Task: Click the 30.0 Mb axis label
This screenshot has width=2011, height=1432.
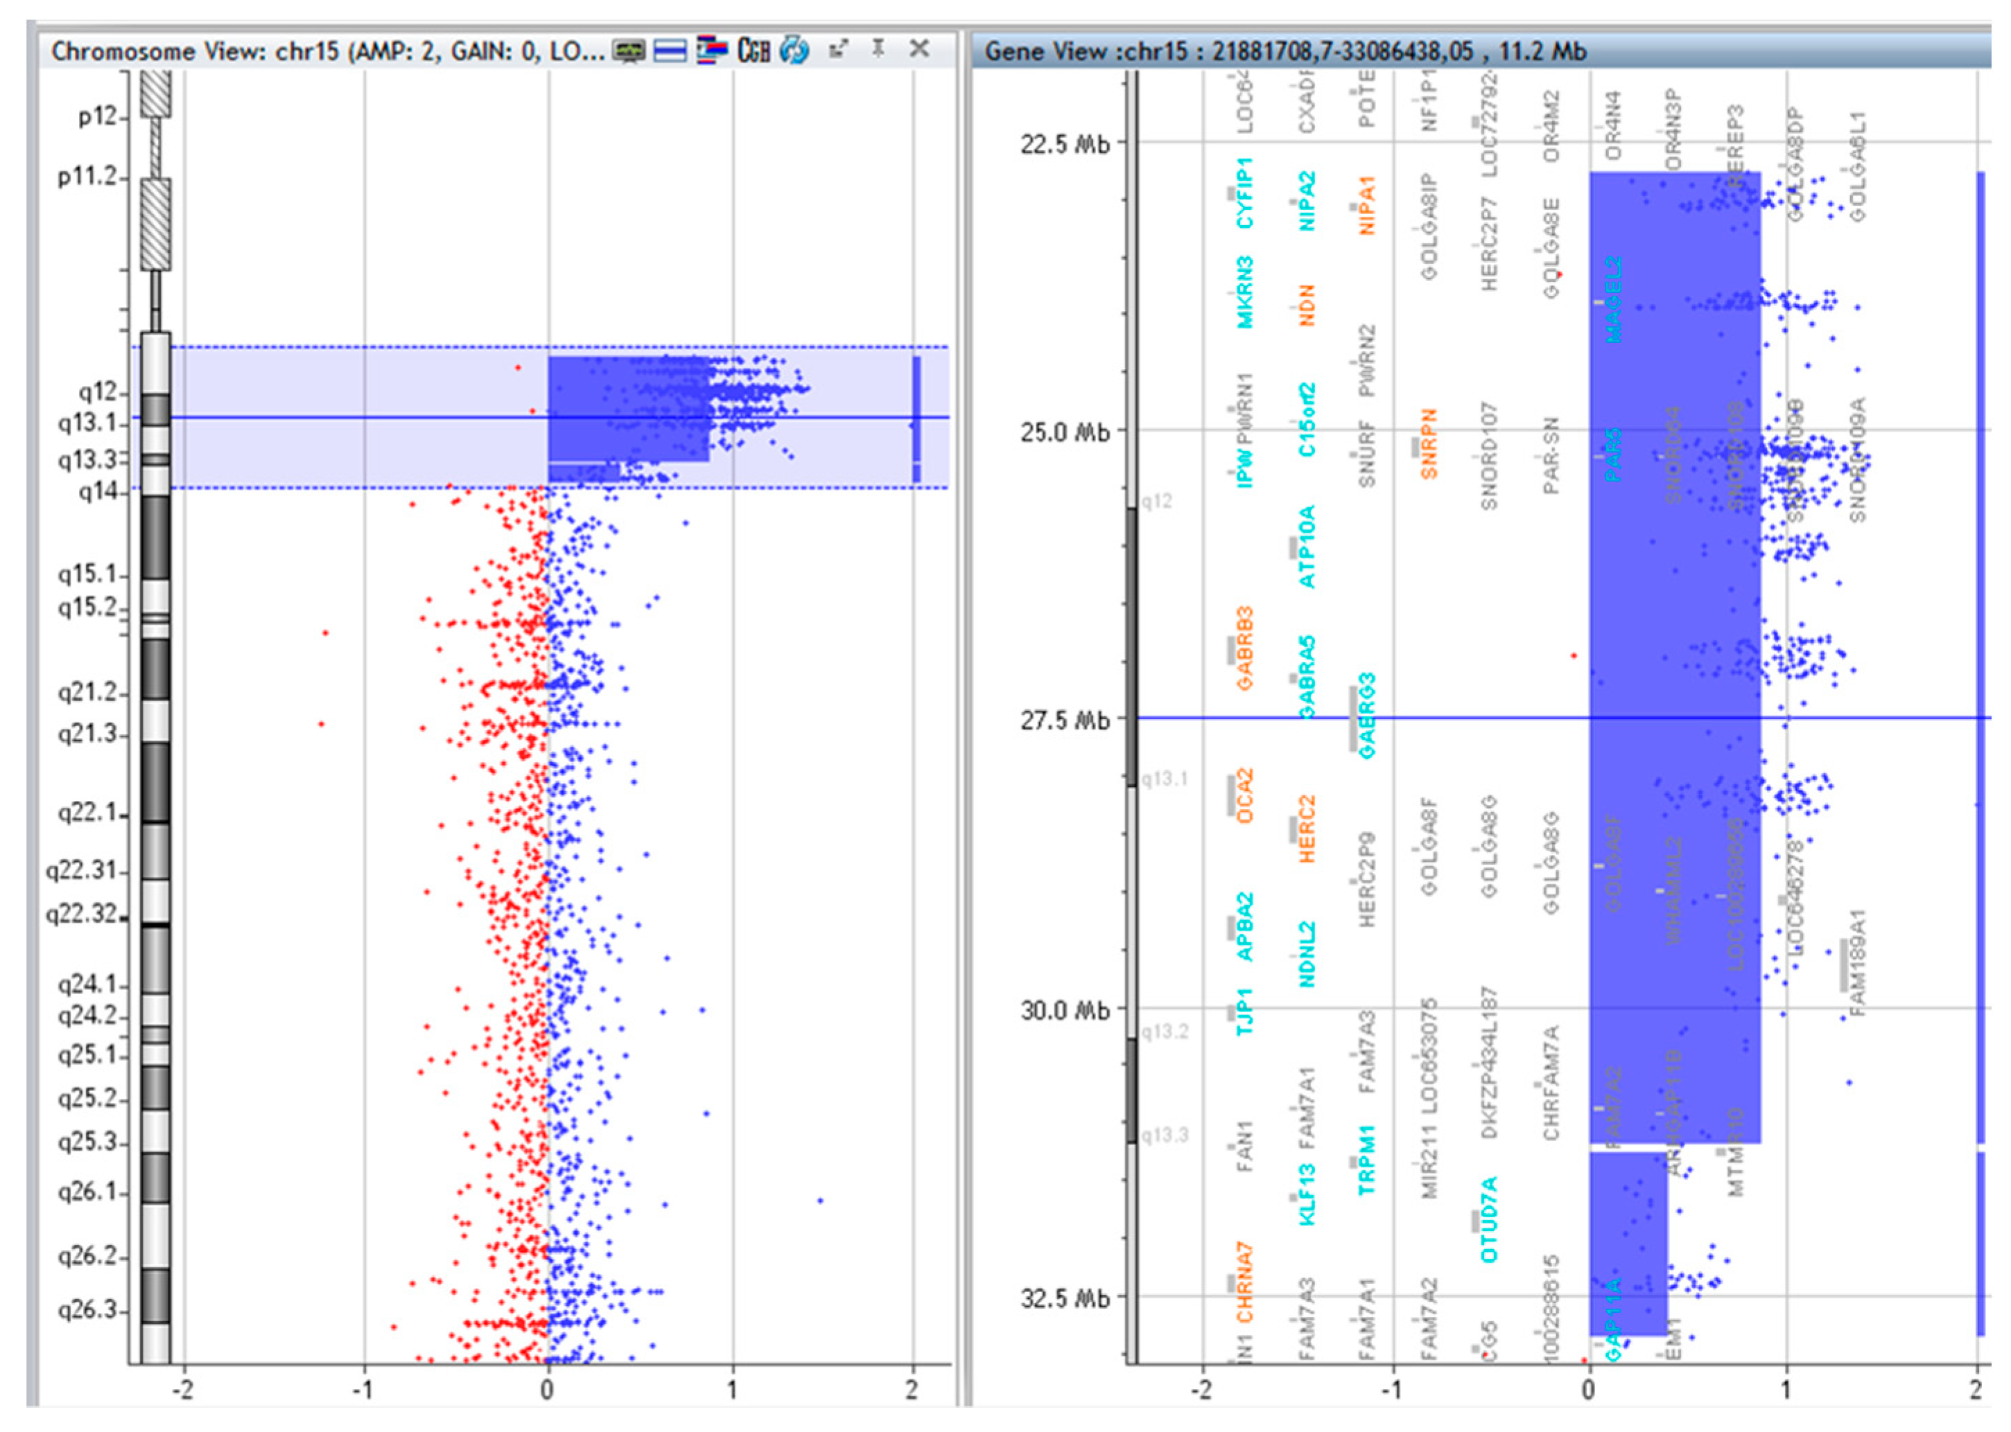Action: (1065, 1011)
